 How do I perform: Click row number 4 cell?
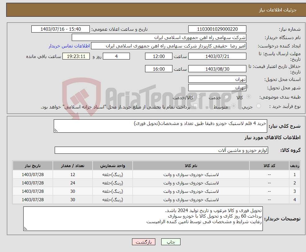pos(295,200)
